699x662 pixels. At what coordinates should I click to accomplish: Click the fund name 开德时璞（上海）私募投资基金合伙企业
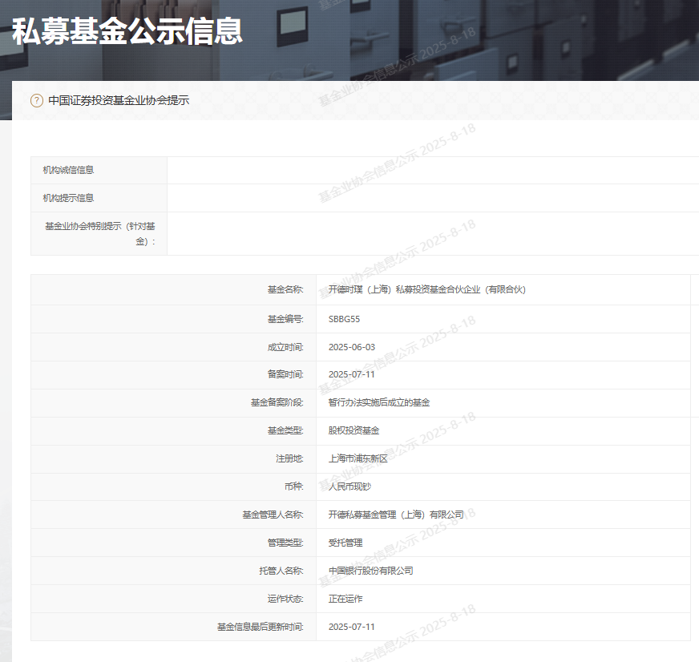426,289
